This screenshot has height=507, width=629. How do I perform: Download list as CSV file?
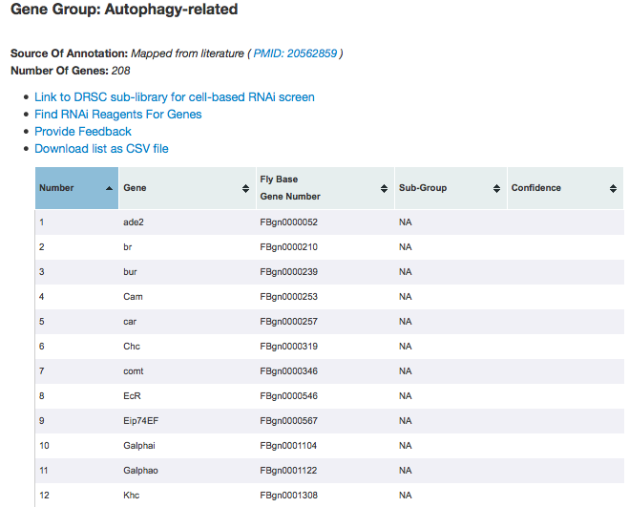click(101, 149)
